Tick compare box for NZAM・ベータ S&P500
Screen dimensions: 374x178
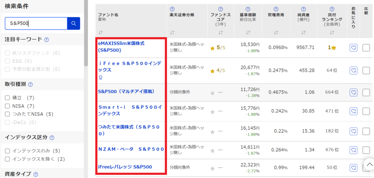[x=366, y=150]
